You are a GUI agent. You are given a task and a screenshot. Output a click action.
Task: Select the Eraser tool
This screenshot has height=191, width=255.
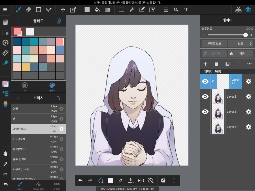pyautogui.click(x=28, y=9)
